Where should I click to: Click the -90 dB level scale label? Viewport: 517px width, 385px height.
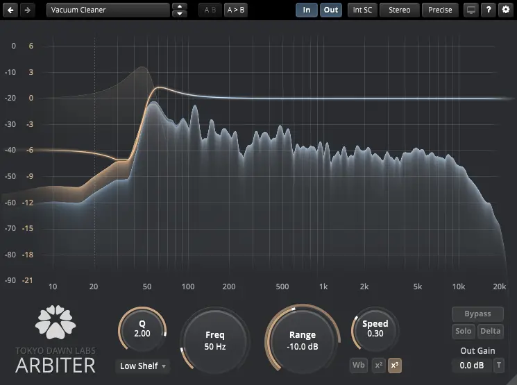(x=10, y=280)
